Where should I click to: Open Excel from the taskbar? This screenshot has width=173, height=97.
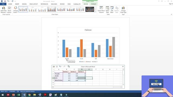coord(19,95)
